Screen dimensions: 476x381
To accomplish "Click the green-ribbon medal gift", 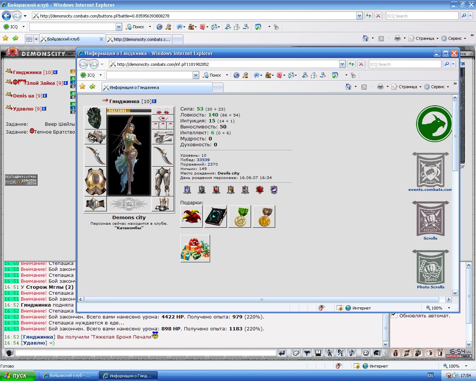I will pyautogui.click(x=240, y=217).
